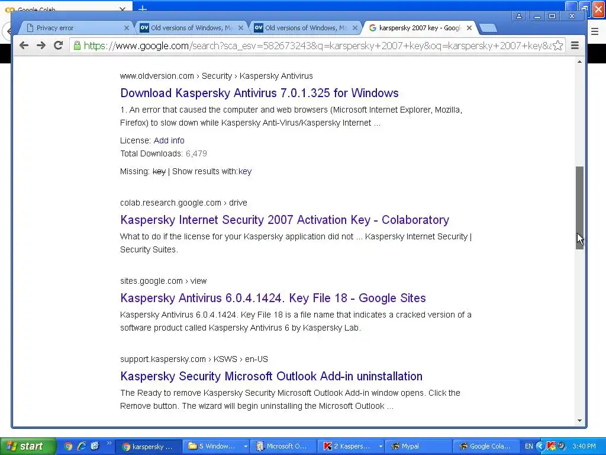The height and width of the screenshot is (455, 606).
Task: Open Kaspersky Internet Security 2007 Activation Key result
Action: (285, 220)
